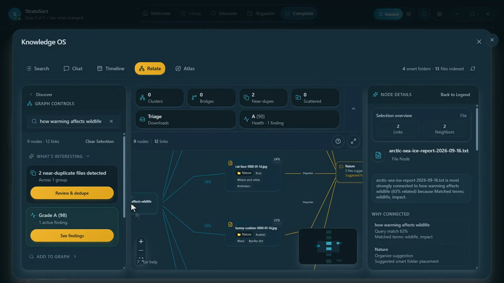
Task: Collapse the What's Interesting section
Action: 59,156
